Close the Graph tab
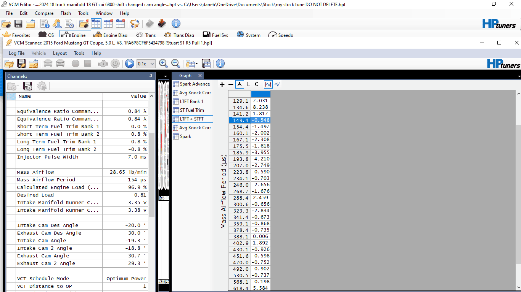This screenshot has width=521, height=292. click(200, 76)
